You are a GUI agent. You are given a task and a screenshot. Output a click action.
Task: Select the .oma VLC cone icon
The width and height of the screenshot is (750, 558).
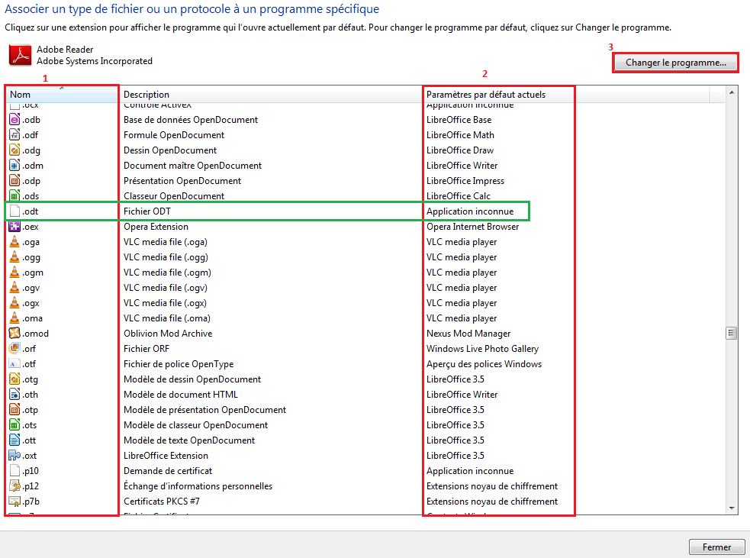pos(14,318)
